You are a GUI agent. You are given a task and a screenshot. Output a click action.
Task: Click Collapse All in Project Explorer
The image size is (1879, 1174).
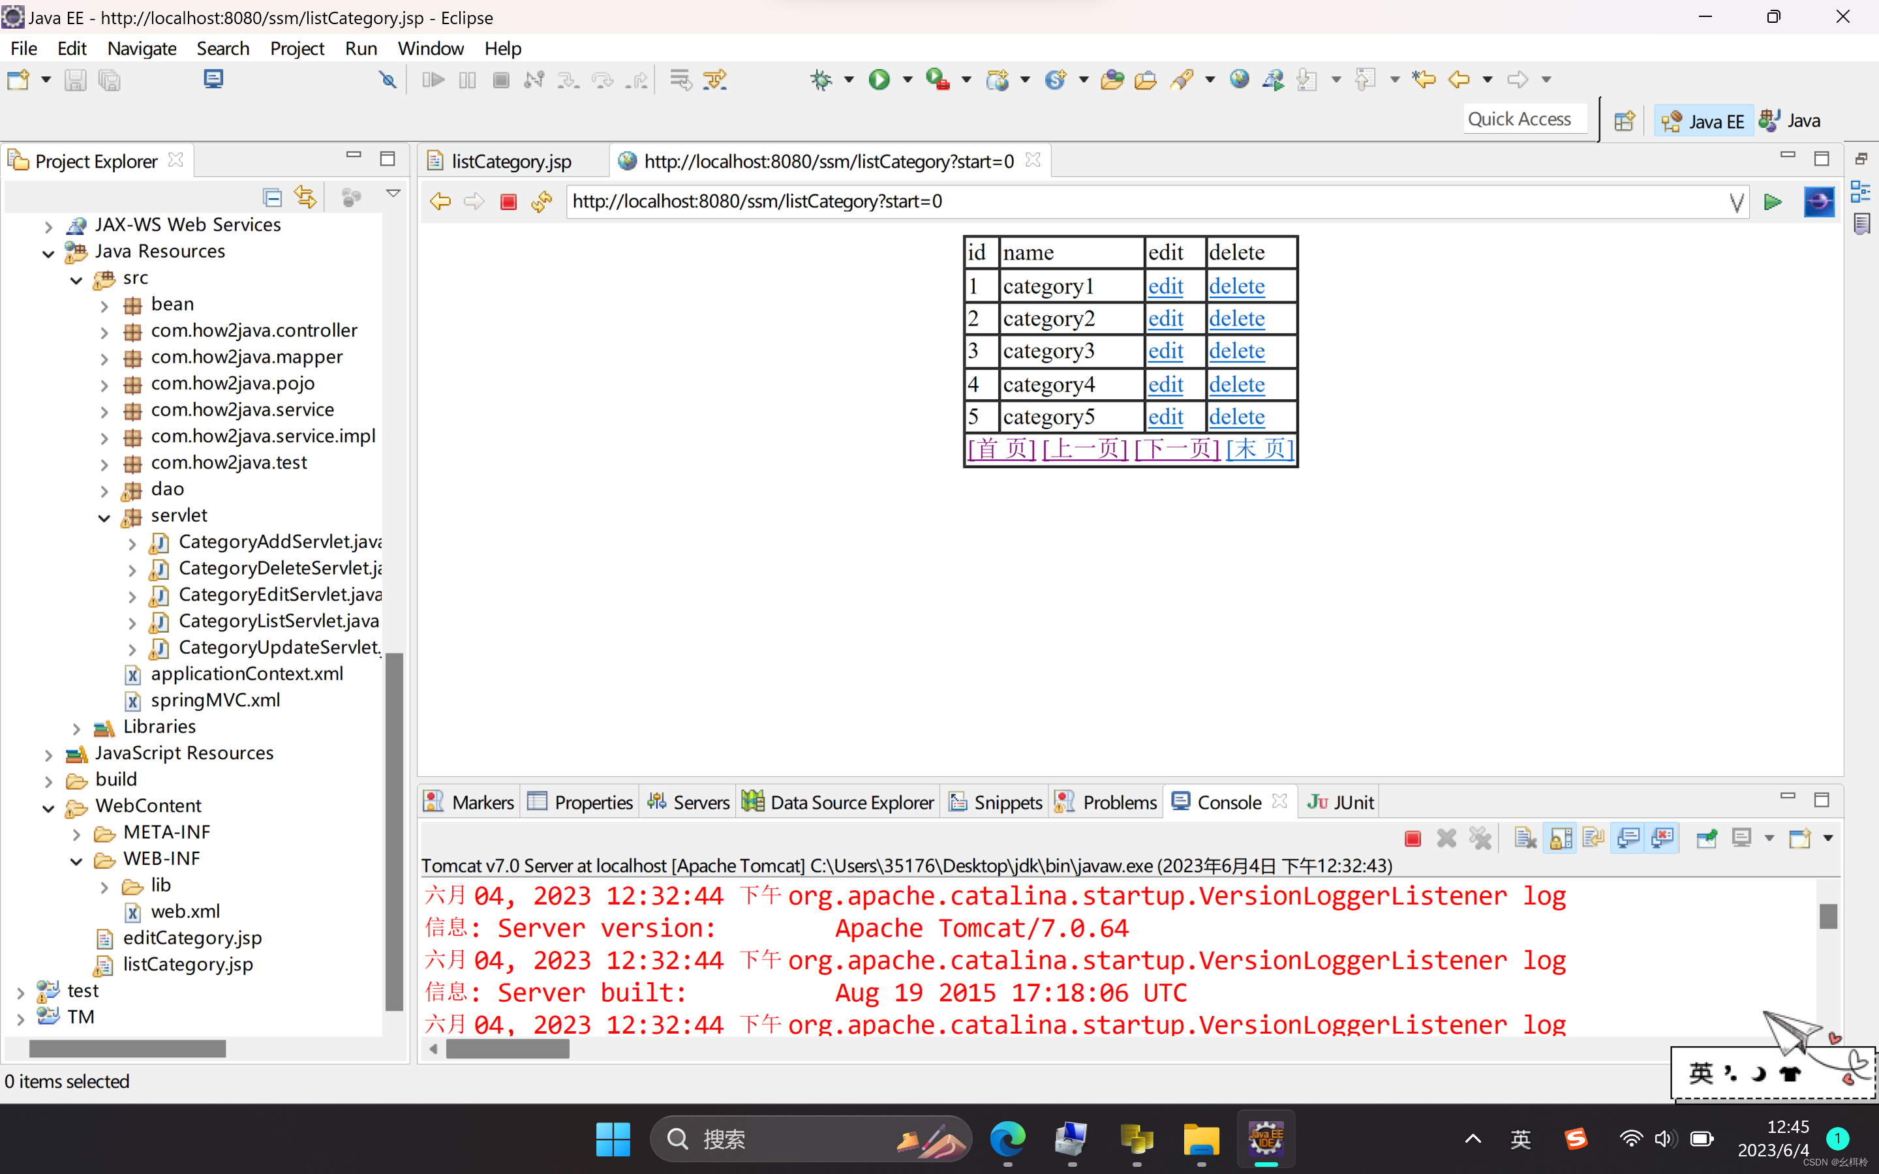[273, 198]
